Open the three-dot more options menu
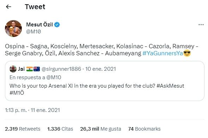 (201, 25)
